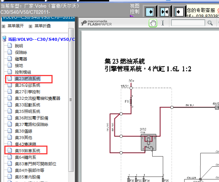This screenshot has height=182, width=219.
Task: Click the FlashPaper search magnifier icon
Action: pyautogui.click(x=210, y=23)
